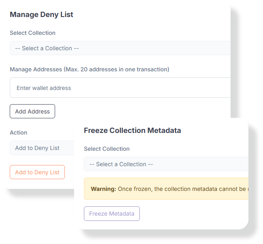This screenshot has width=263, height=244.
Task: Expand the Action dropdown showing Add to Deny List
Action: [42, 148]
